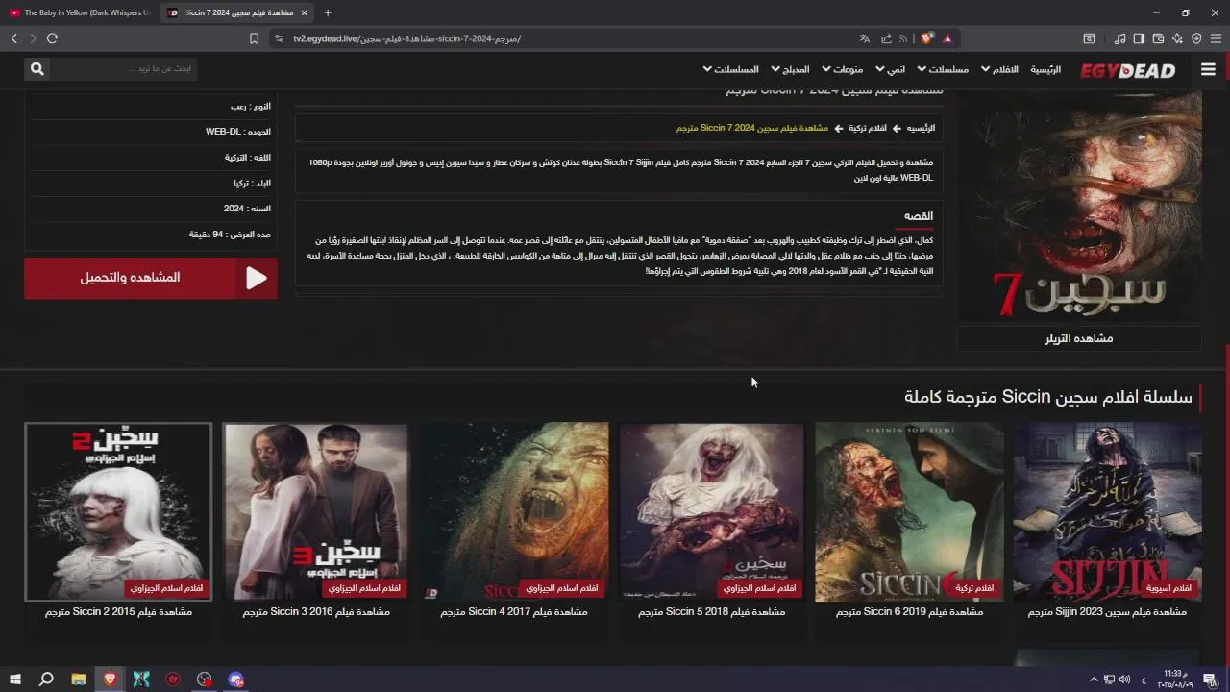
Task: Open the Siccin 5 2018 poster
Action: coord(711,511)
